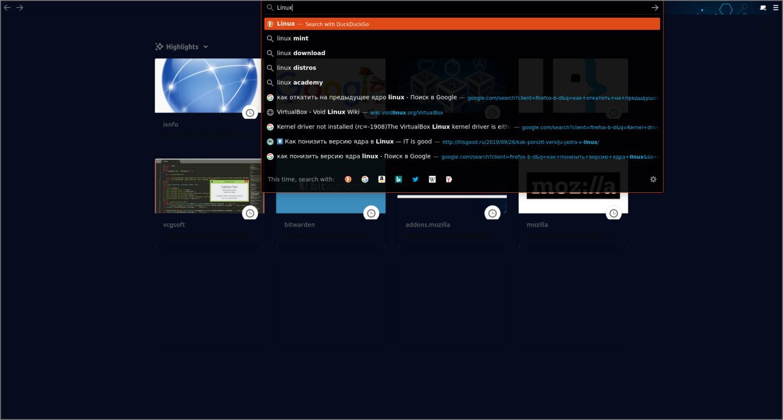
Task: Click the 'ixnfo' tile label
Action: point(171,124)
